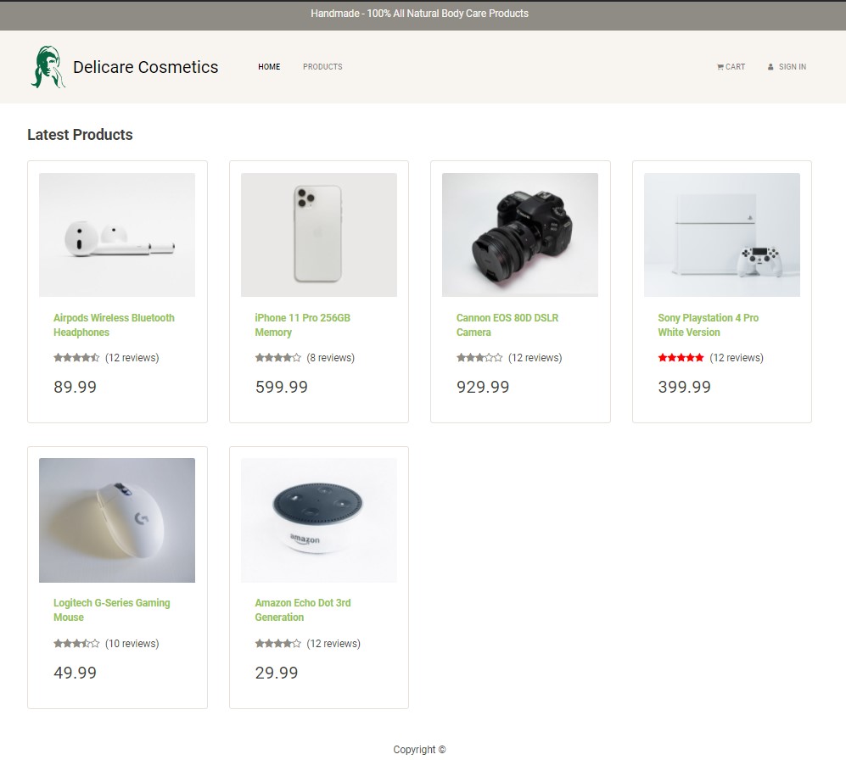Click the Cannon camera star rating
The width and height of the screenshot is (846, 760).
tap(479, 358)
